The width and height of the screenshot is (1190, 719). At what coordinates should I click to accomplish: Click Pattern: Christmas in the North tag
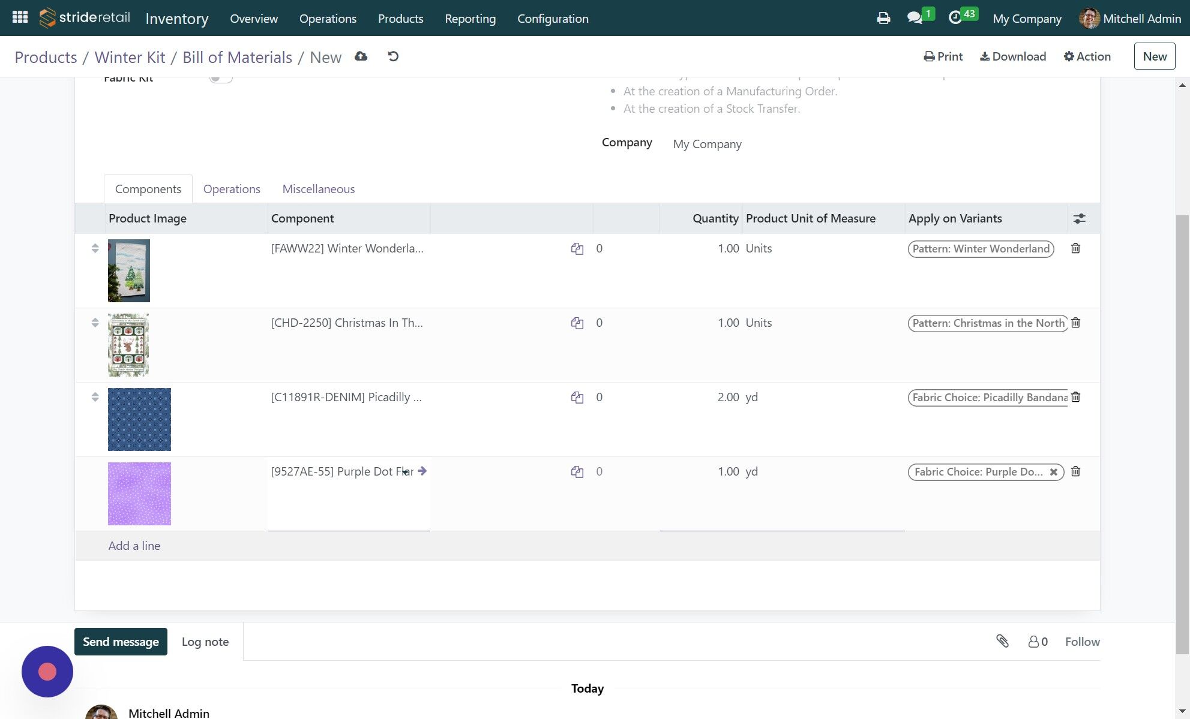pos(988,323)
